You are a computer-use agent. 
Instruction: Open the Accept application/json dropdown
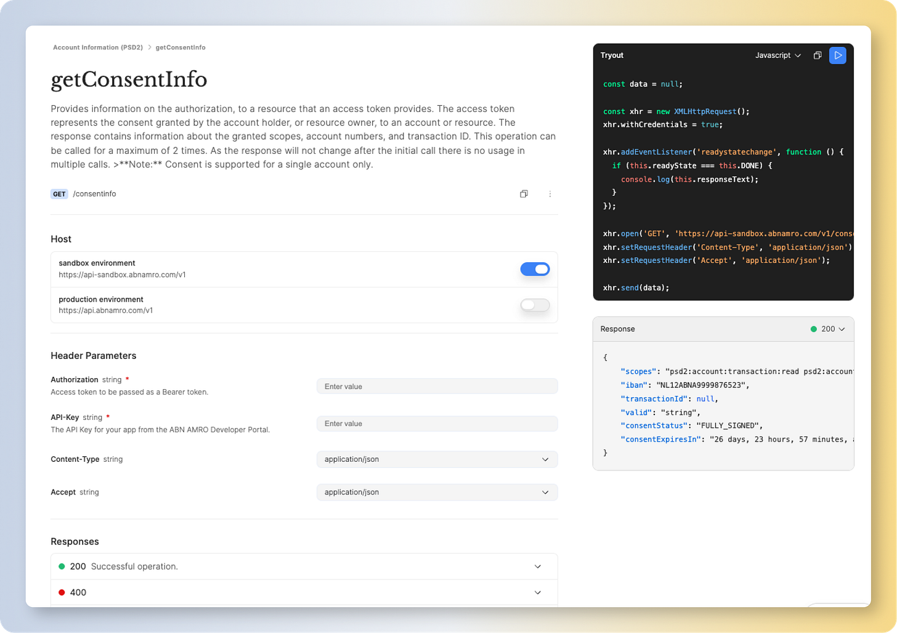point(437,492)
